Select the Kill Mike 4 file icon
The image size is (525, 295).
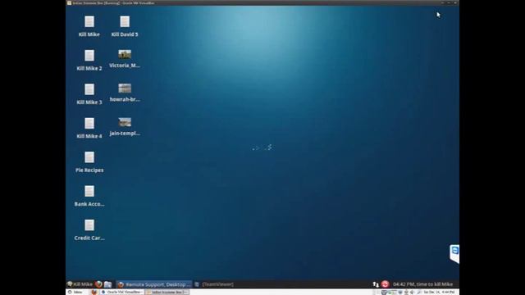(x=89, y=124)
